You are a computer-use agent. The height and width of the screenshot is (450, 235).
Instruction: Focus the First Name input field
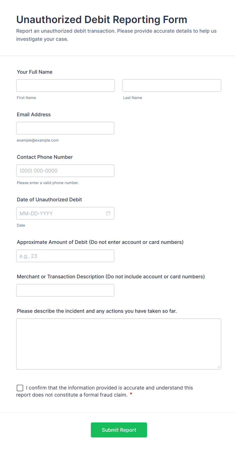(65, 85)
